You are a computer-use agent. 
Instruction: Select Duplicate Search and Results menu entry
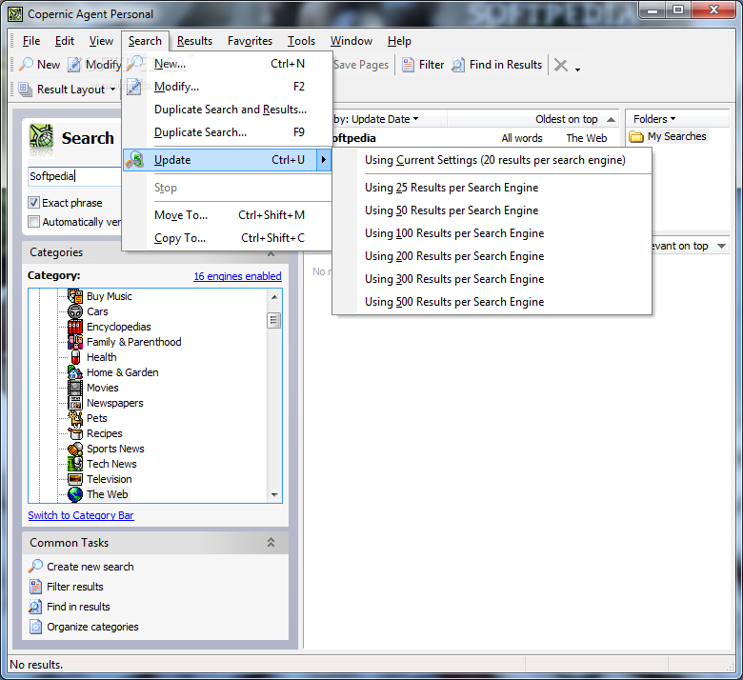227,110
